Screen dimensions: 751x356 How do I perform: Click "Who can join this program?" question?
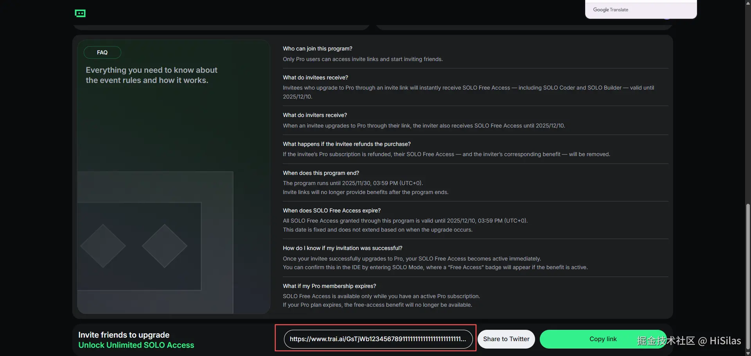(x=317, y=49)
